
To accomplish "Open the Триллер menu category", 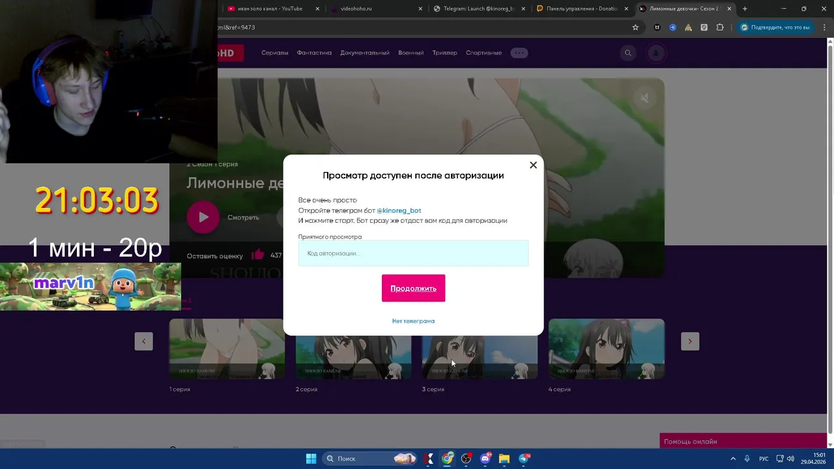I will pos(444,53).
